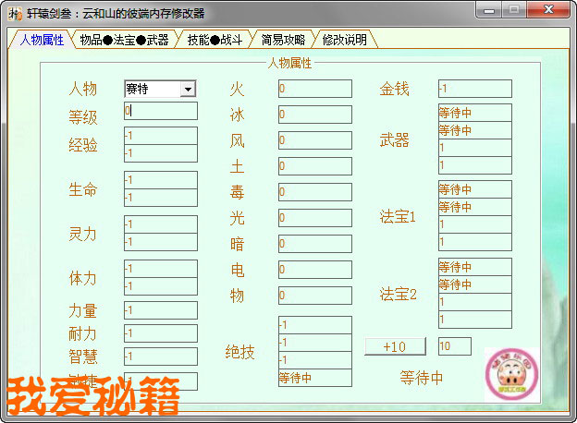Select the 毒 poison attribute field
The image size is (577, 423).
pyautogui.click(x=314, y=192)
